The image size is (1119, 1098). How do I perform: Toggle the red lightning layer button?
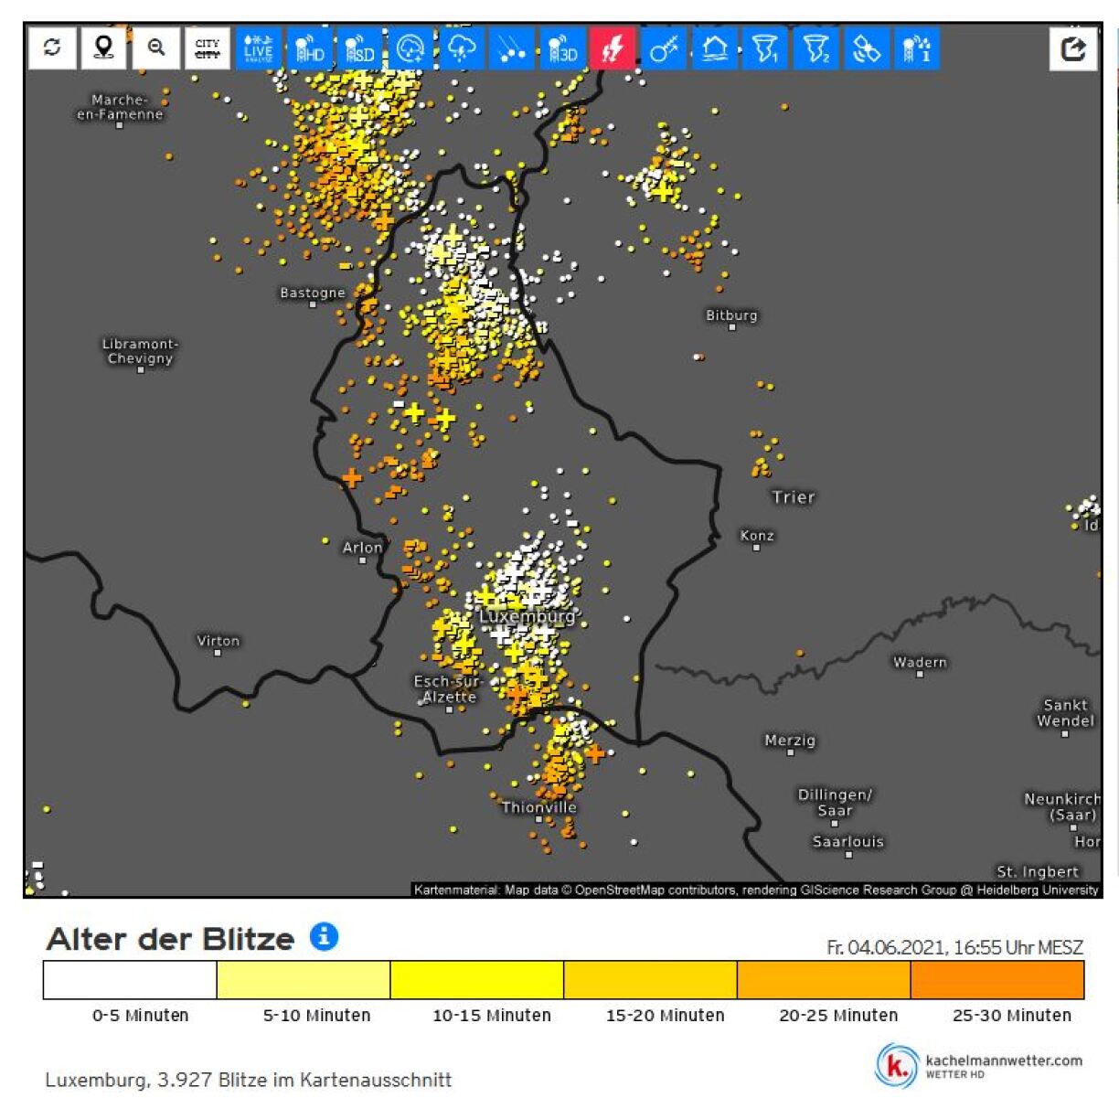[x=613, y=48]
